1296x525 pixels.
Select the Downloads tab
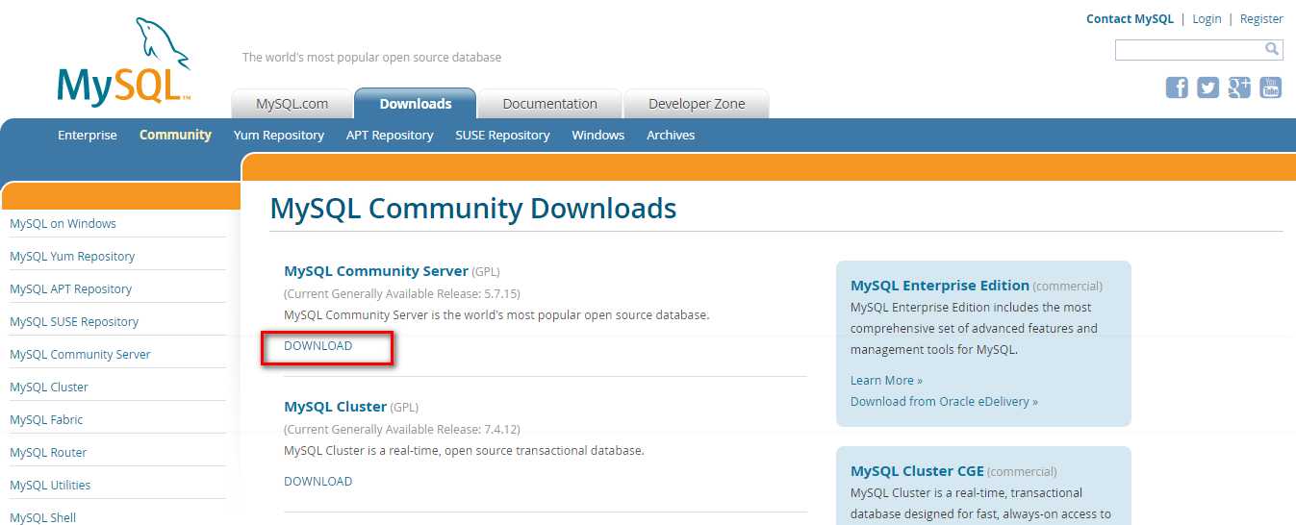pos(416,104)
